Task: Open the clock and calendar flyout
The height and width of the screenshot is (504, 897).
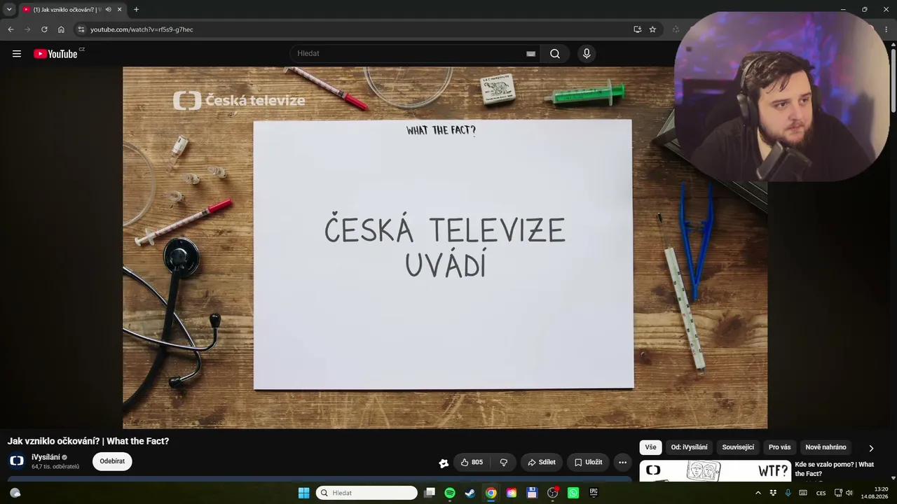Action: point(875,493)
